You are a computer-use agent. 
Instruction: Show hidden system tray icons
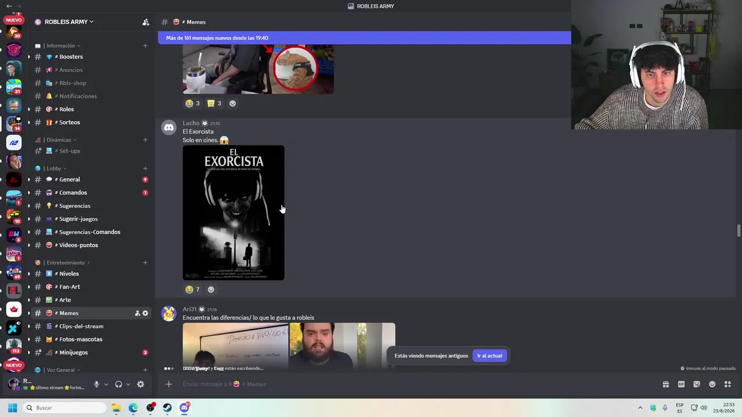tap(640, 408)
